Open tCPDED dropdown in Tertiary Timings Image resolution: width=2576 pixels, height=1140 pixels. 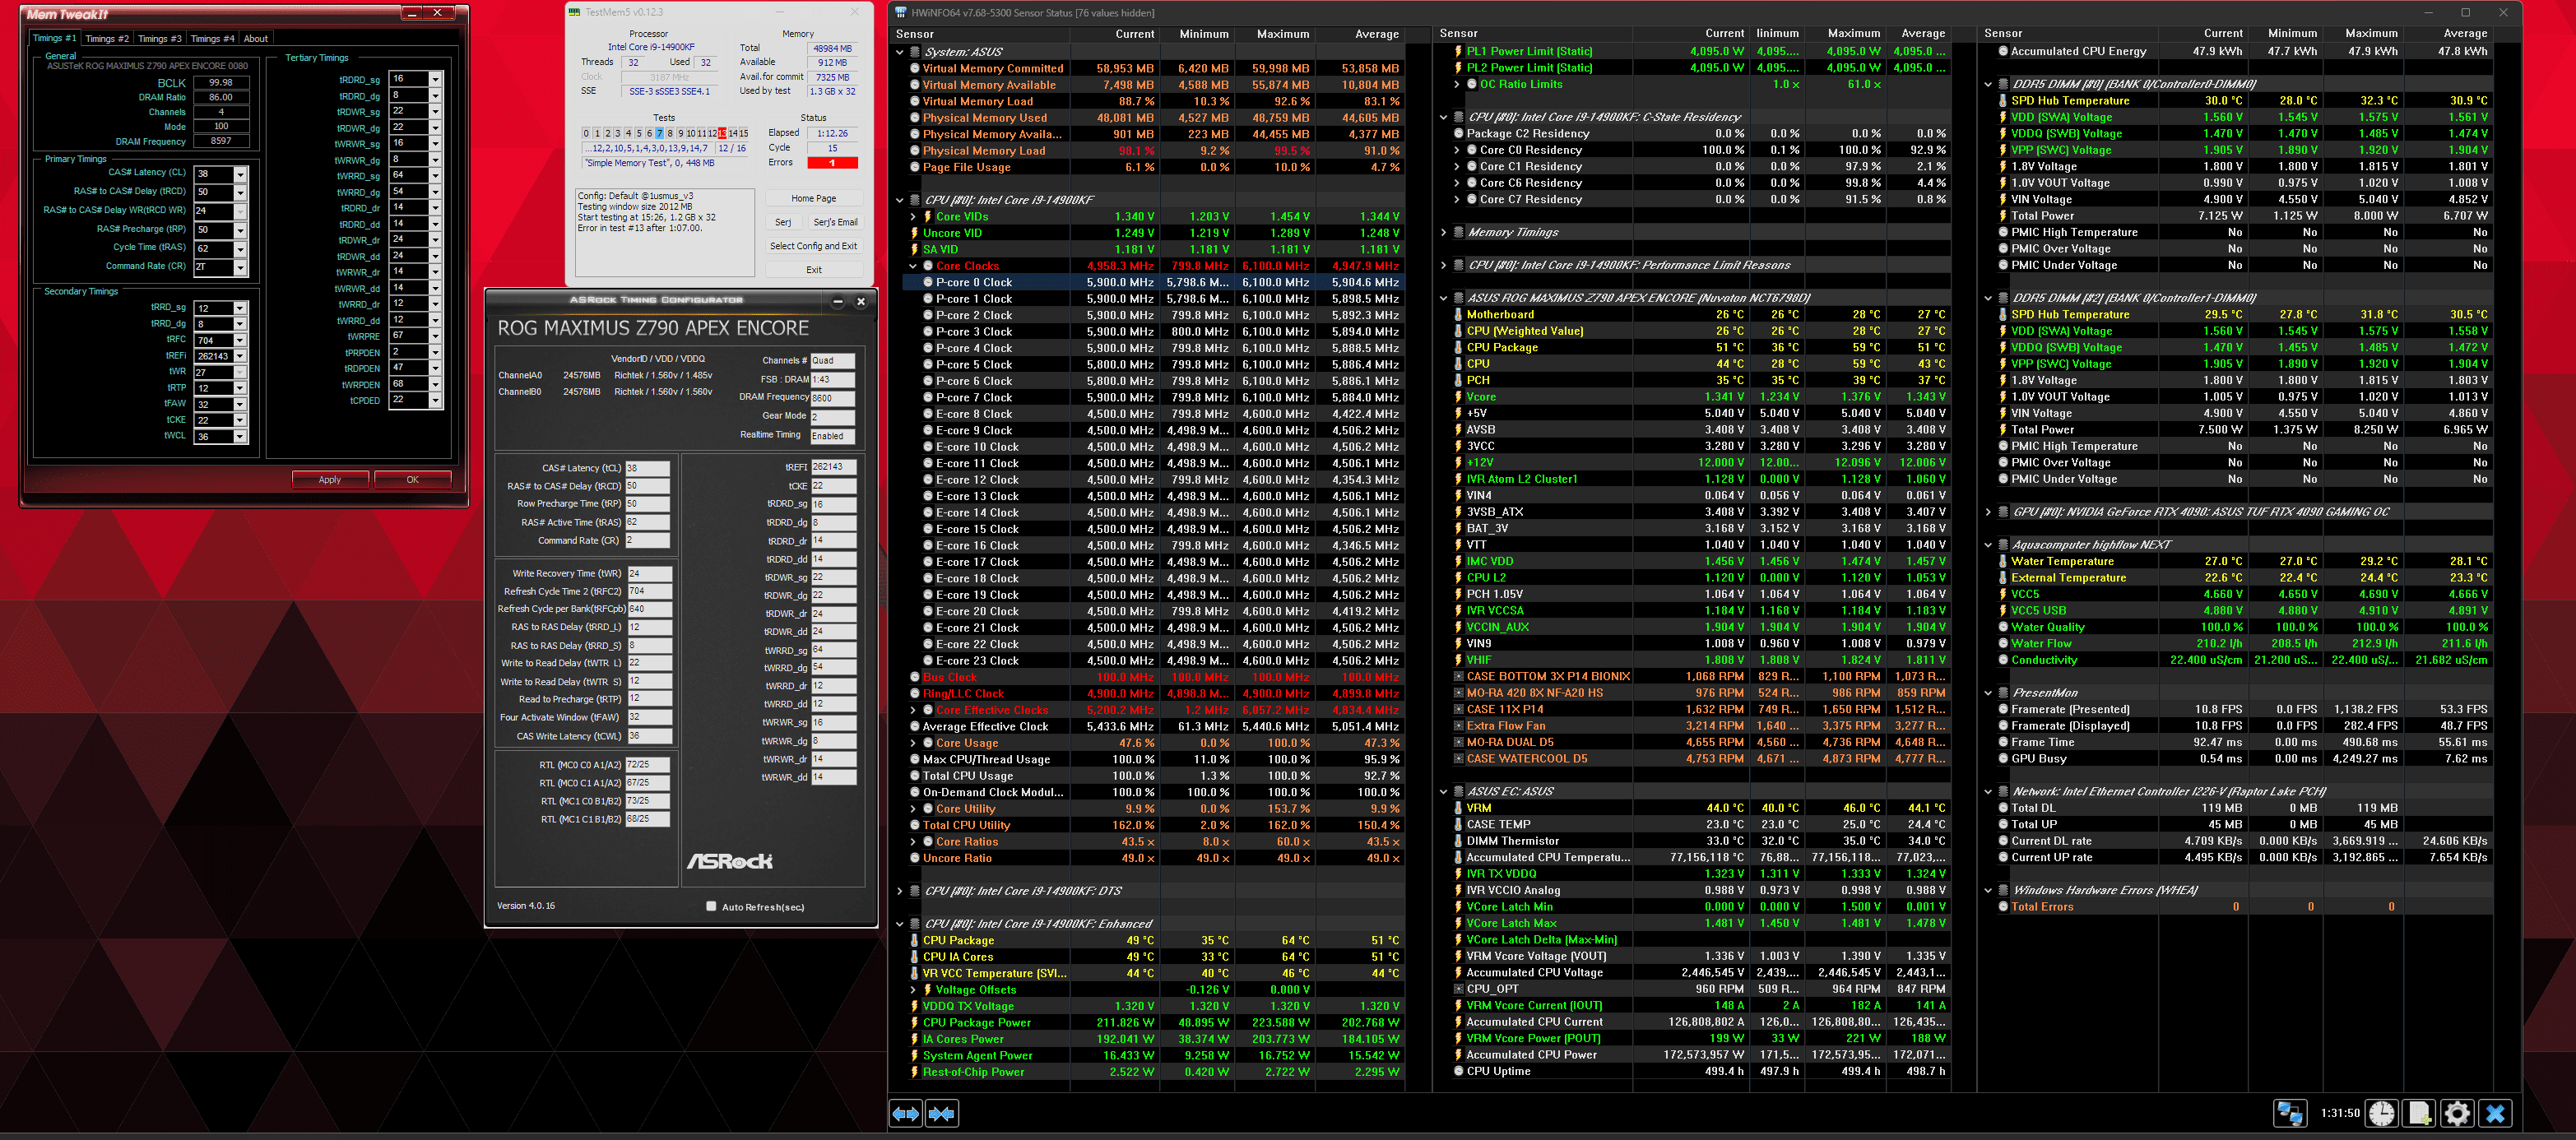tap(435, 400)
